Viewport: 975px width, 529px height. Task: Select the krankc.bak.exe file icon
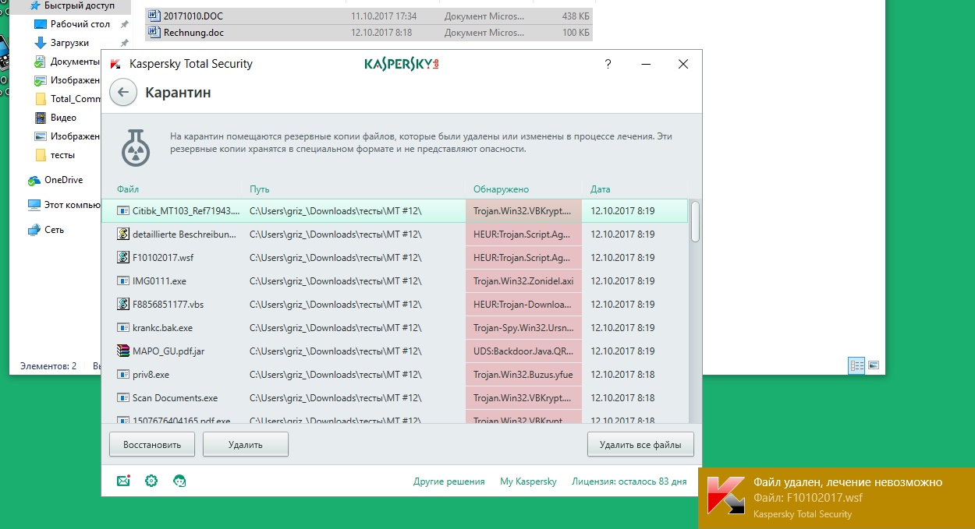pos(122,327)
